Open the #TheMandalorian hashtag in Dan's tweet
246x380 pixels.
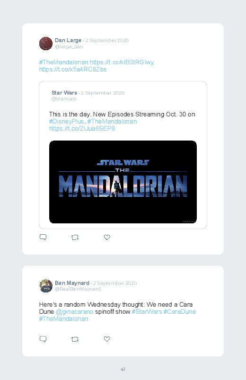[x=63, y=62]
